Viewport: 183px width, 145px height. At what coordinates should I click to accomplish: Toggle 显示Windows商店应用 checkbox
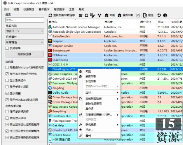7,100
